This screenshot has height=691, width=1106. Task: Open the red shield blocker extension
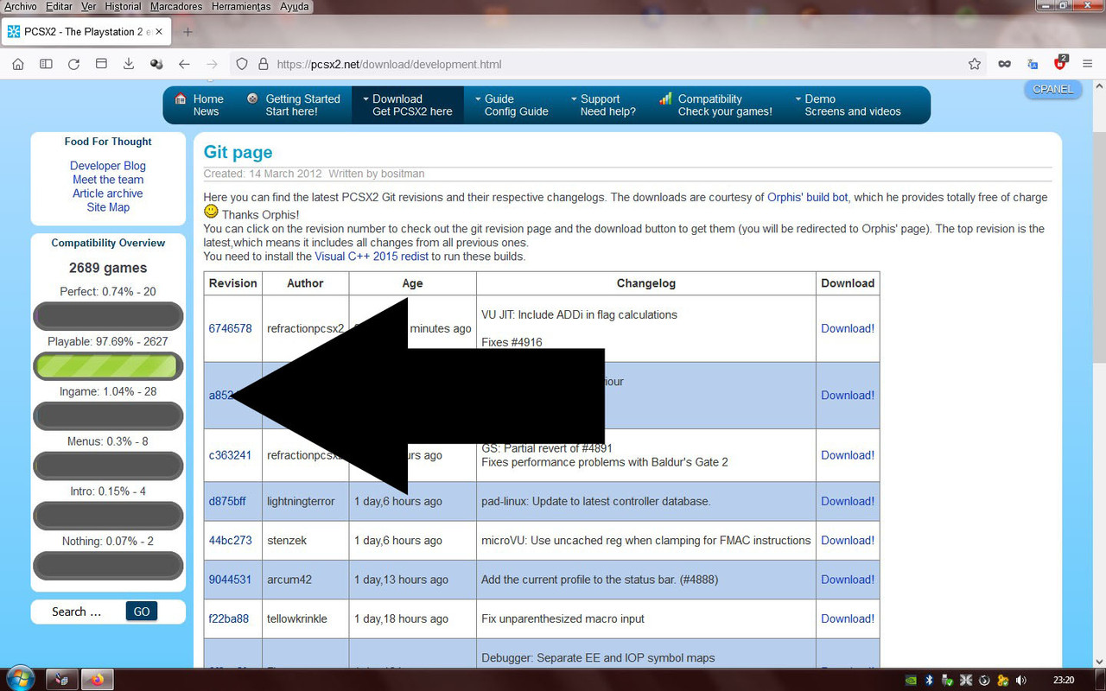coord(1061,63)
